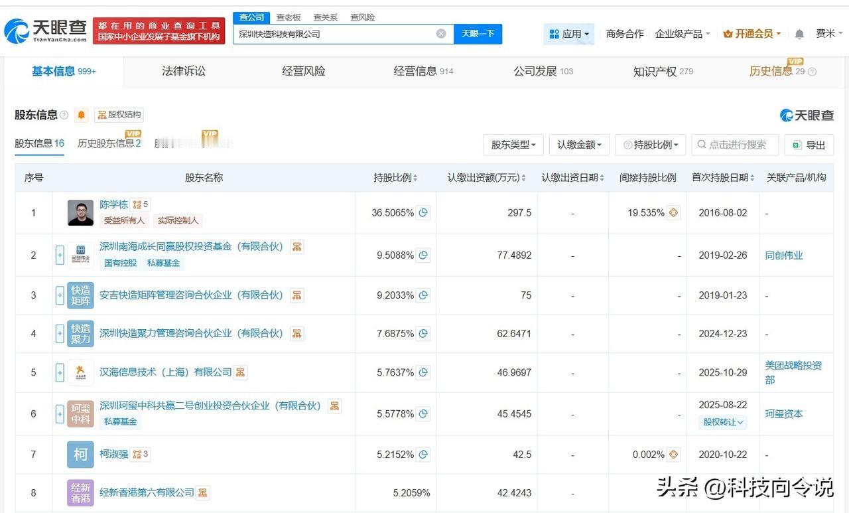Open the 珂玺资本 related institution link

point(784,413)
